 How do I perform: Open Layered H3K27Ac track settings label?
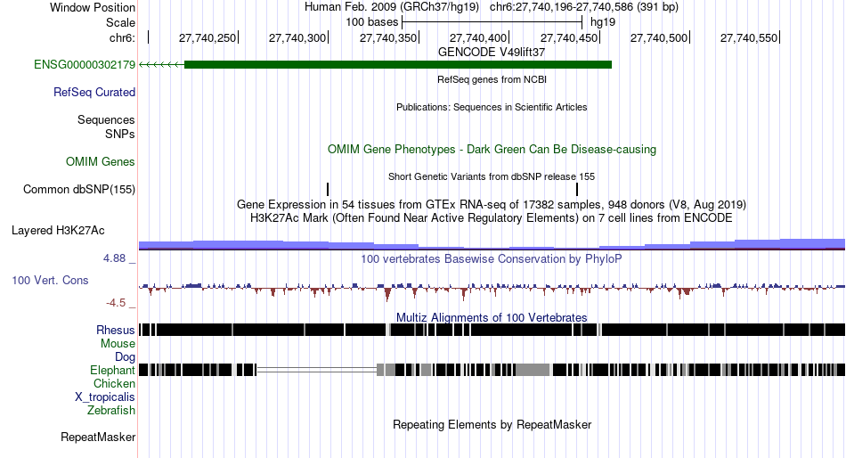click(58, 231)
